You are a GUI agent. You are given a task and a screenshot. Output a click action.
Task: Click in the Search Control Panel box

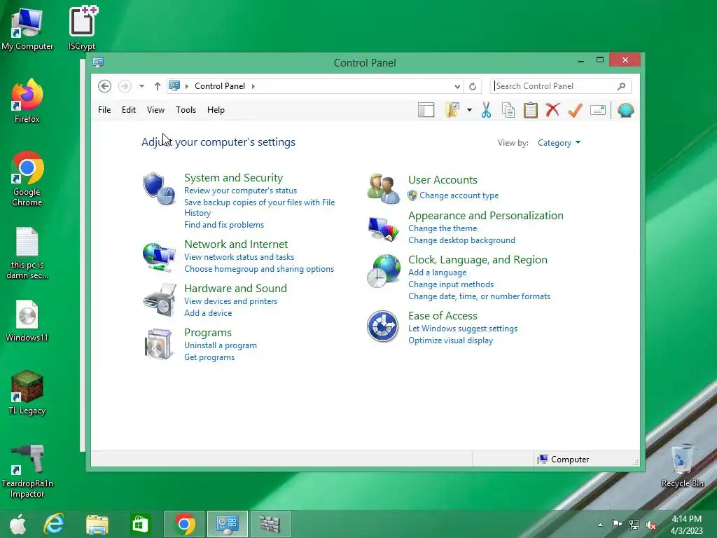point(560,86)
